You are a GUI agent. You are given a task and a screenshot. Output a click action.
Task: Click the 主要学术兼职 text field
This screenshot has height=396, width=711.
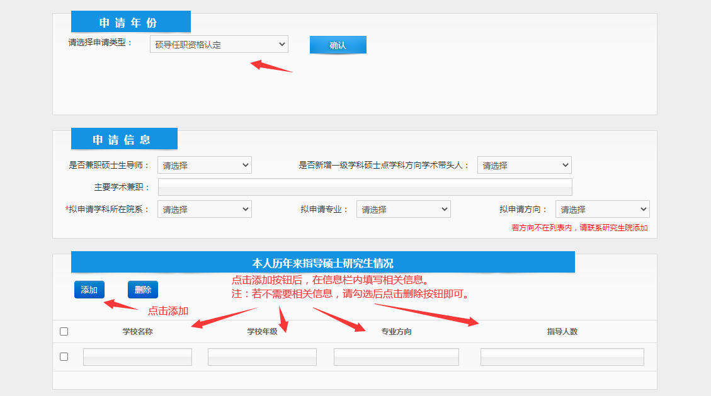click(365, 187)
